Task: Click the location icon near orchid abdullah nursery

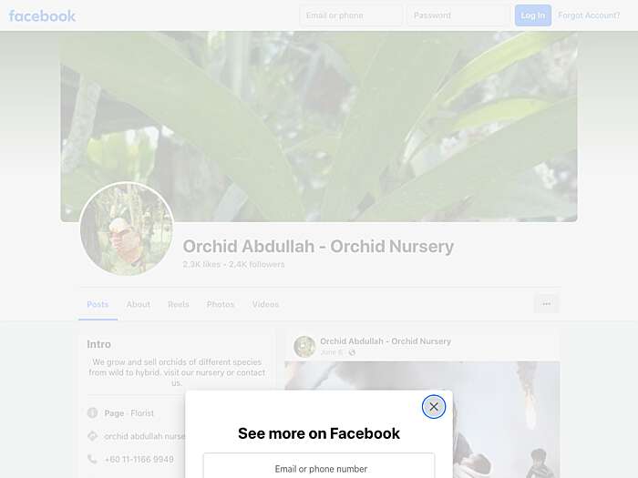Action: click(x=92, y=436)
